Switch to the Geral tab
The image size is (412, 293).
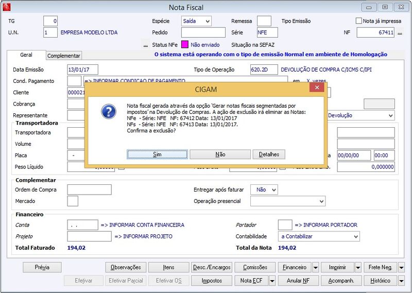(26, 55)
